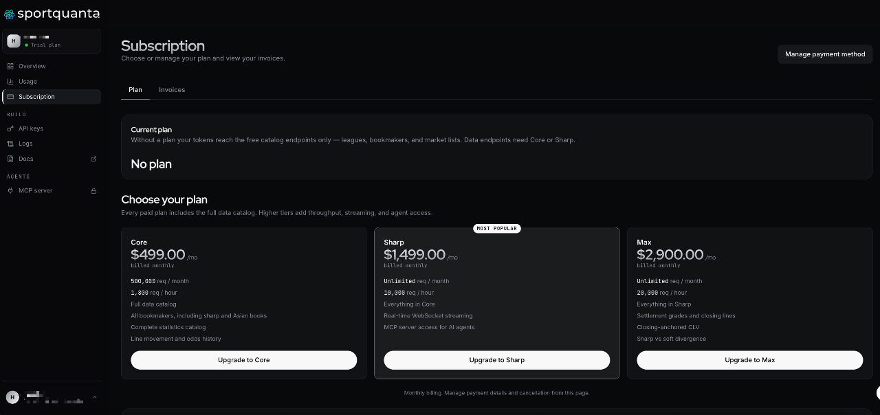Select the Subscription card icon in sidebar

tap(10, 97)
